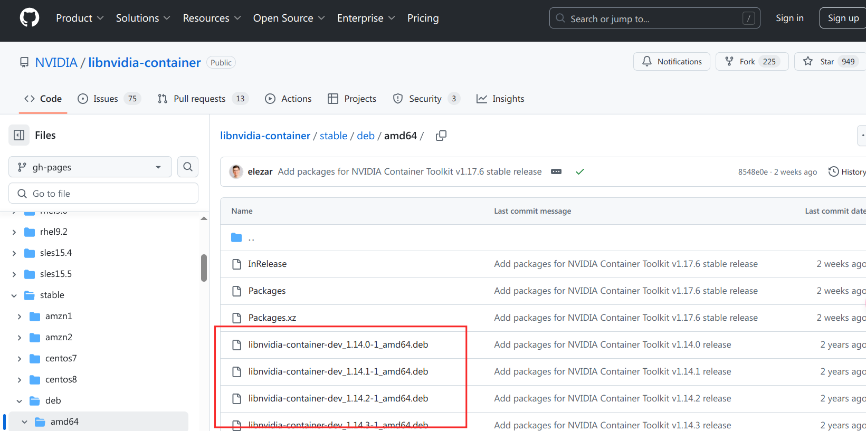866x431 pixels.
Task: Open libnvidia-container-dev_1.14.0-1_amd64.deb file
Action: (338, 344)
